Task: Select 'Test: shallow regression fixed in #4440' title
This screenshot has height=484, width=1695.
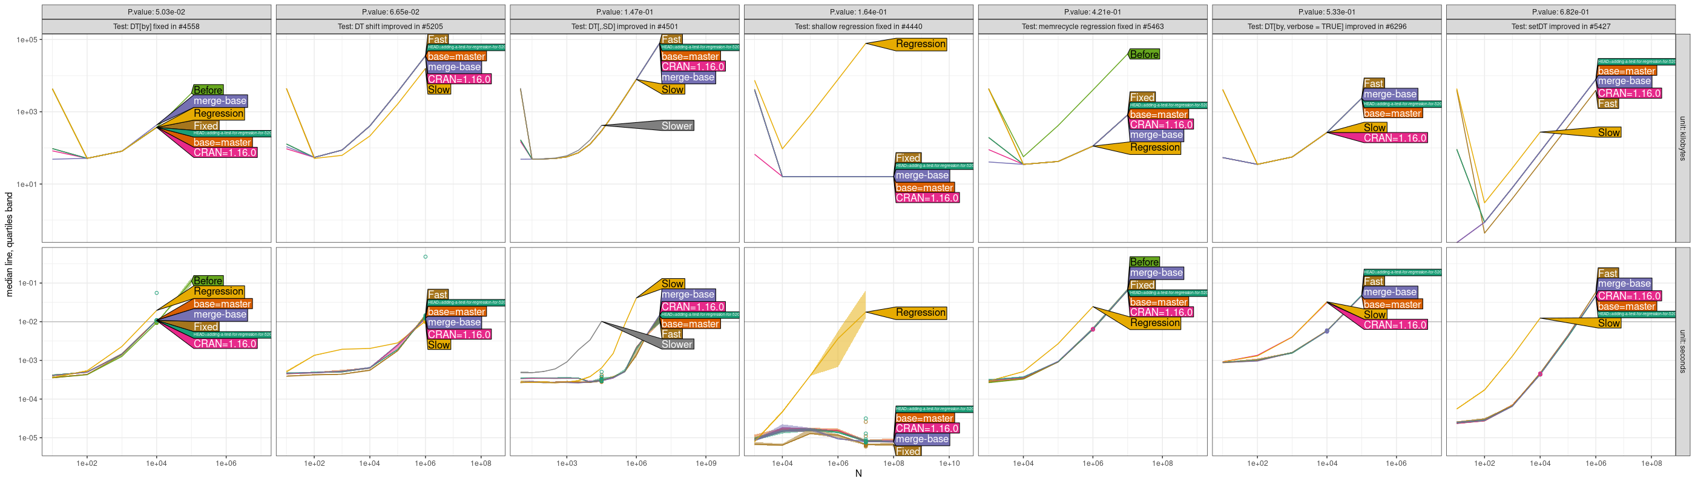Action: pyautogui.click(x=858, y=26)
